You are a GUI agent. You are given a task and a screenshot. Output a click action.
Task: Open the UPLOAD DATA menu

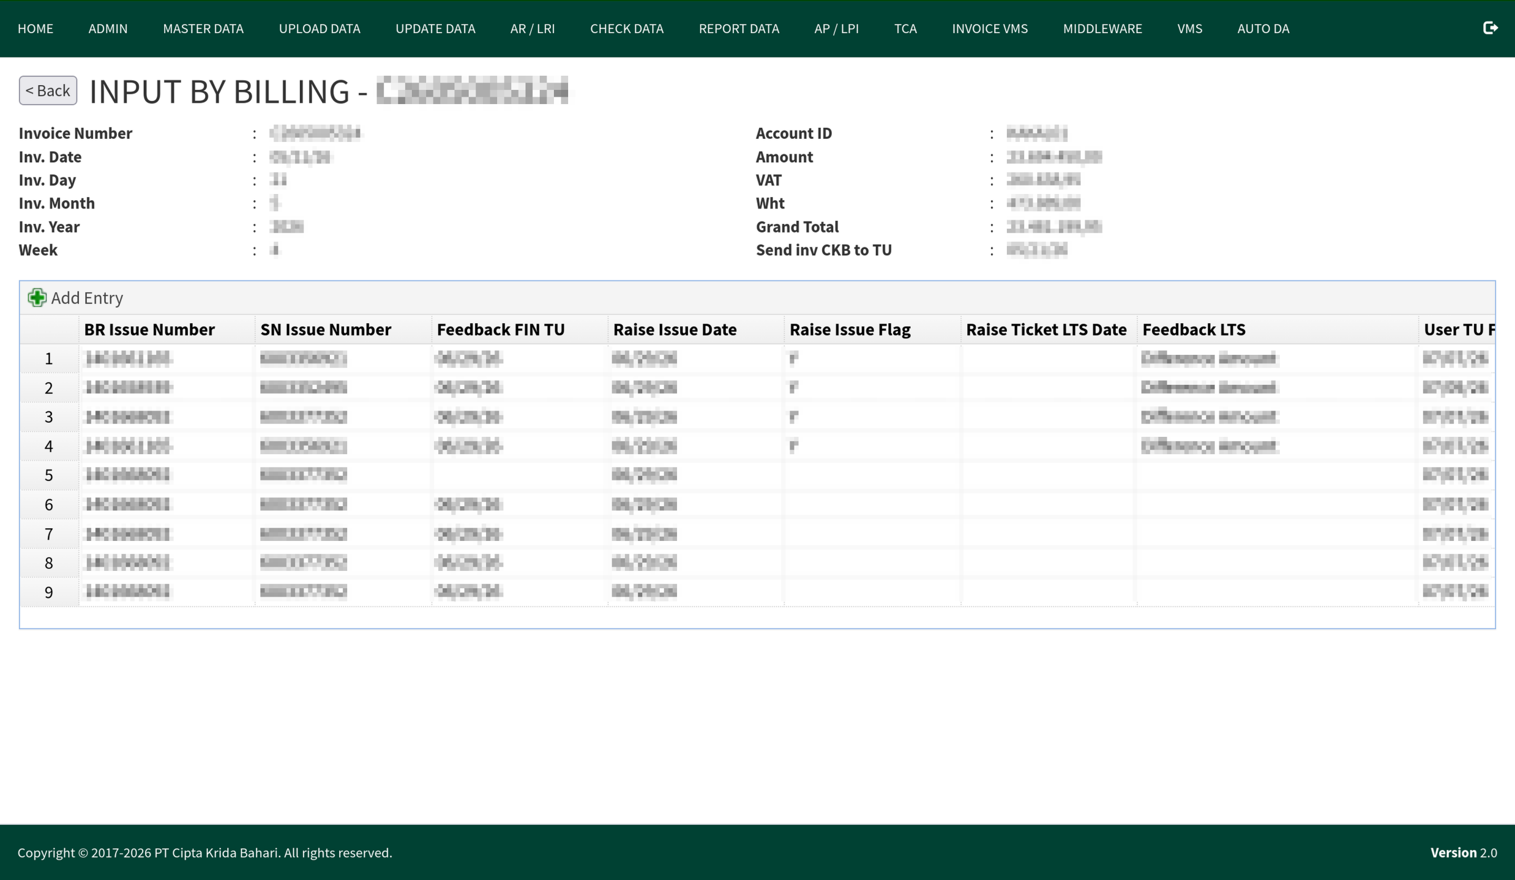[320, 29]
